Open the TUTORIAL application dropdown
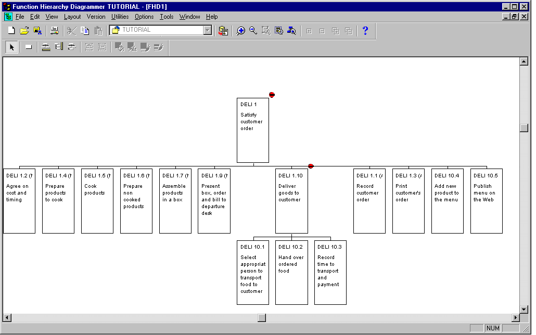The image size is (536, 335). coord(208,31)
